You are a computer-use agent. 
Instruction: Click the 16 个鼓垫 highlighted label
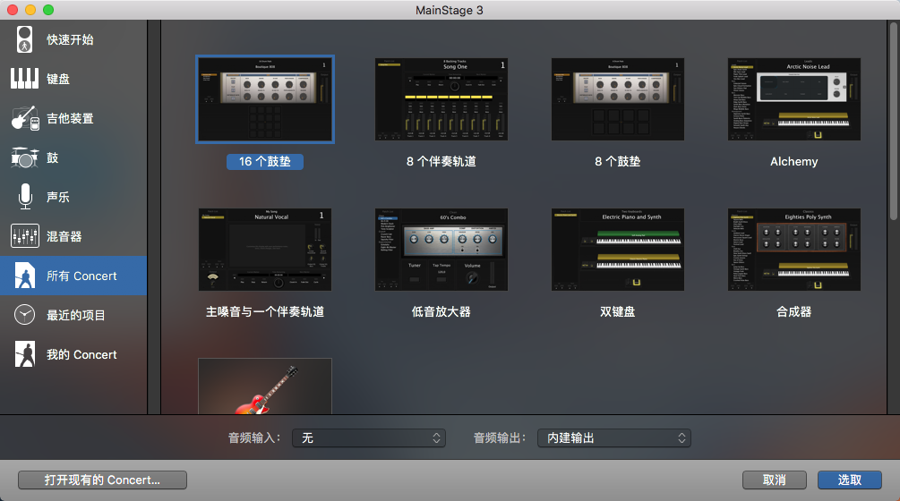[x=264, y=162]
